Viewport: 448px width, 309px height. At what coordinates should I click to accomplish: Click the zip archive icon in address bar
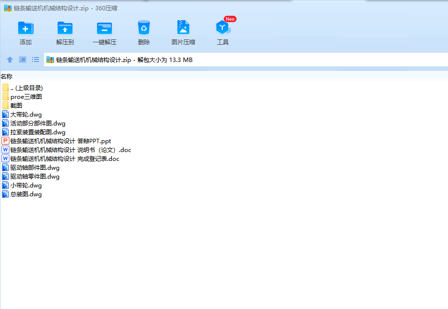tap(50, 60)
